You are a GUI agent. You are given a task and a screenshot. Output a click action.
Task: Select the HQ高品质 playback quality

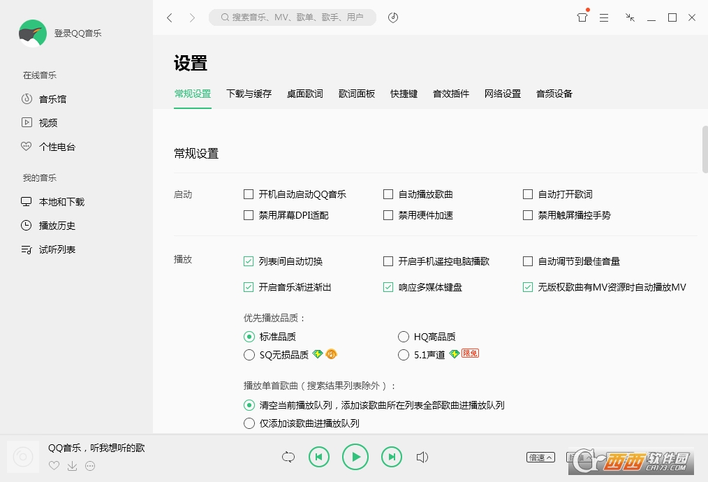(403, 336)
